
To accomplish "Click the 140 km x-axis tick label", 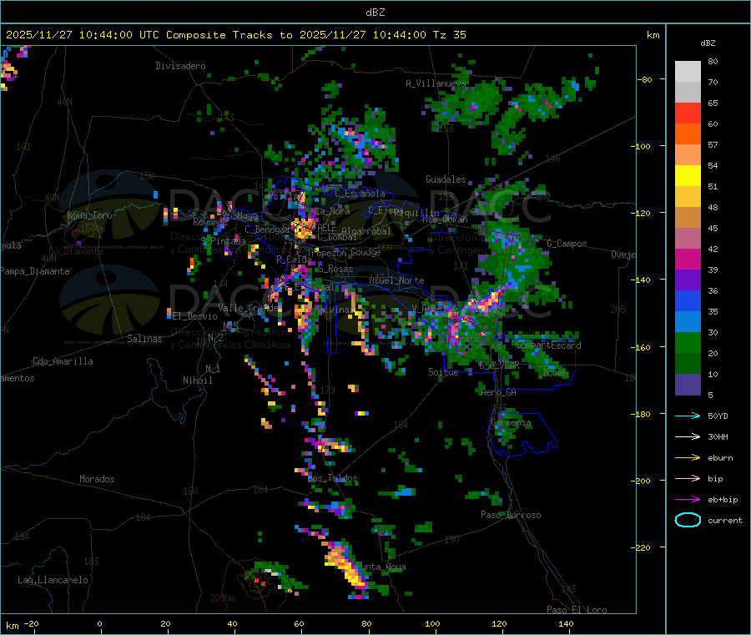I will [x=566, y=624].
